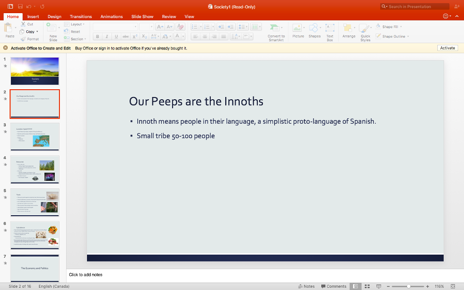Viewport: 464px width, 290px height.
Task: Open the Transitions ribbon tab
Action: [81, 16]
